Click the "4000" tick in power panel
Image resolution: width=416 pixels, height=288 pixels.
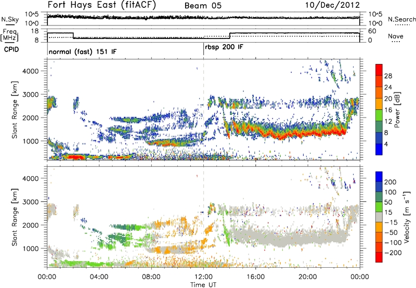click(x=31, y=71)
